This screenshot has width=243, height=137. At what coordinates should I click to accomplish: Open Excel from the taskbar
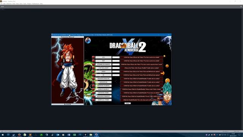click(74, 135)
